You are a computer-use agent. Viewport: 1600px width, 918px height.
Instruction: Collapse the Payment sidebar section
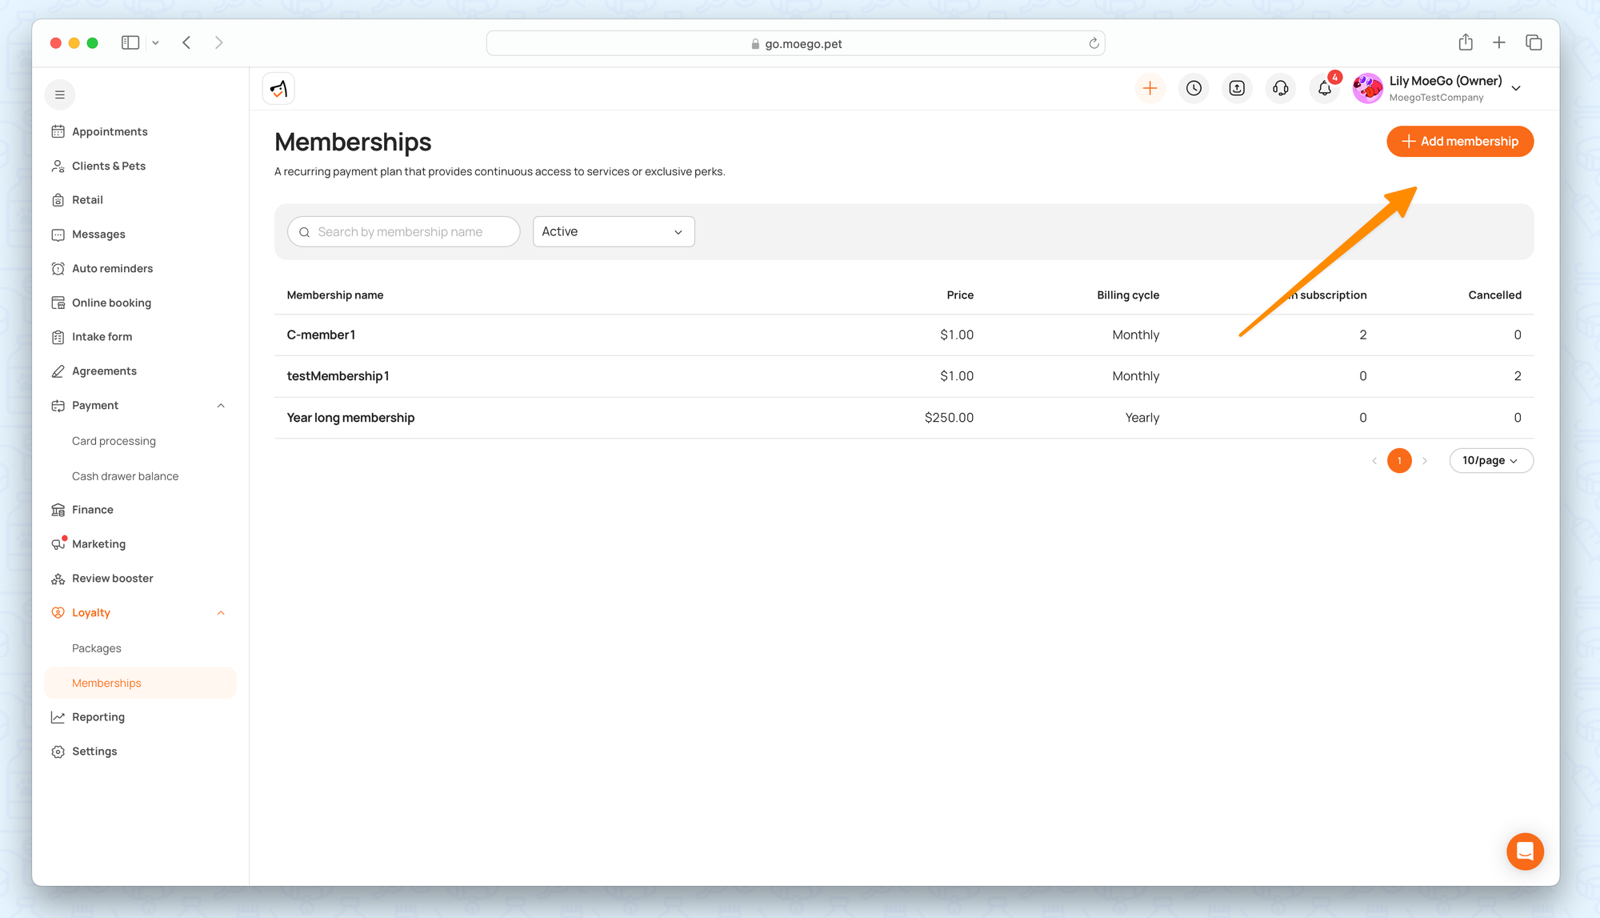coord(221,406)
